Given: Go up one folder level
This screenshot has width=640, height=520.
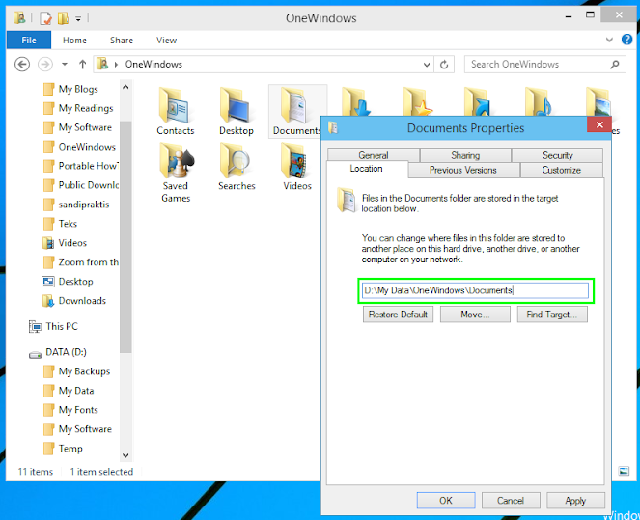Looking at the screenshot, I should pos(82,64).
